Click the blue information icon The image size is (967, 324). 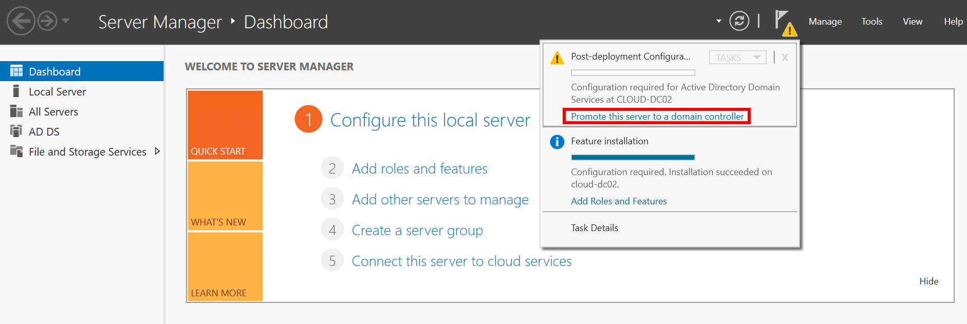(557, 142)
